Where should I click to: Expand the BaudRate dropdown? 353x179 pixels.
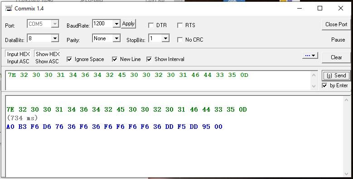point(116,24)
